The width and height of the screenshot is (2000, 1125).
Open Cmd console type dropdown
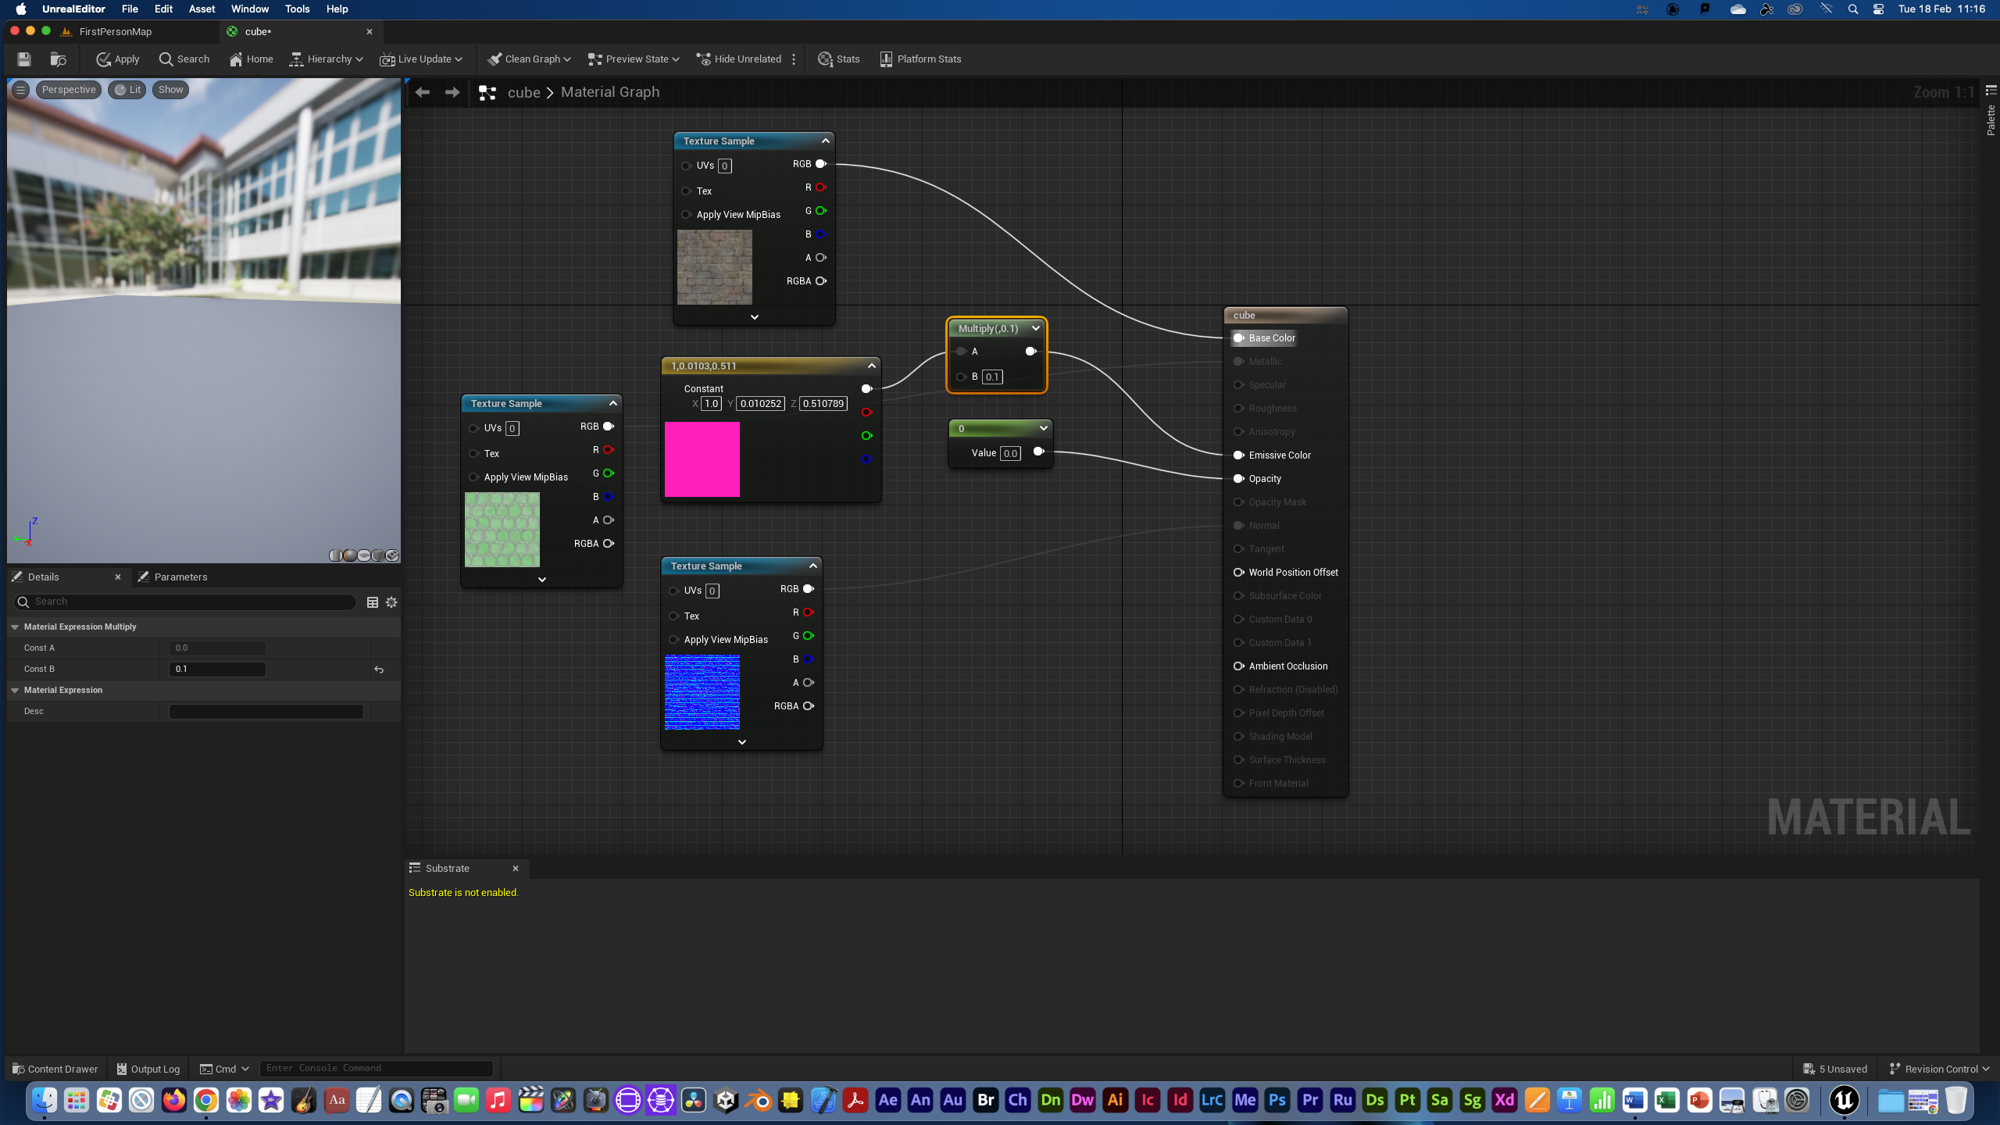click(224, 1069)
